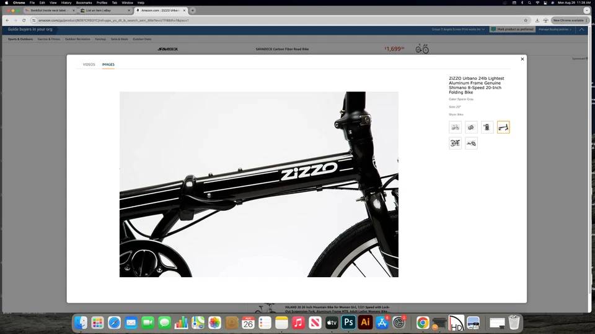
Task: Open fifth thumbnail in second row
Action: click(455, 143)
